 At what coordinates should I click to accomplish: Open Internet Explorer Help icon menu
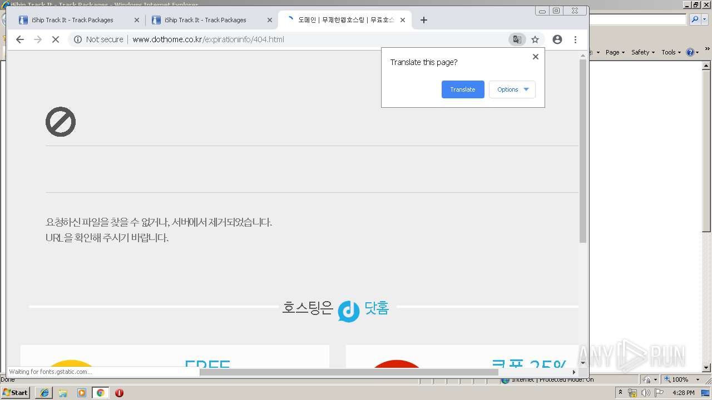(x=693, y=52)
